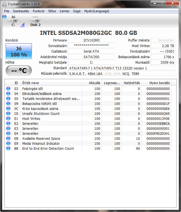Open the File menu
The width and height of the screenshot is (181, 212).
coord(7,11)
